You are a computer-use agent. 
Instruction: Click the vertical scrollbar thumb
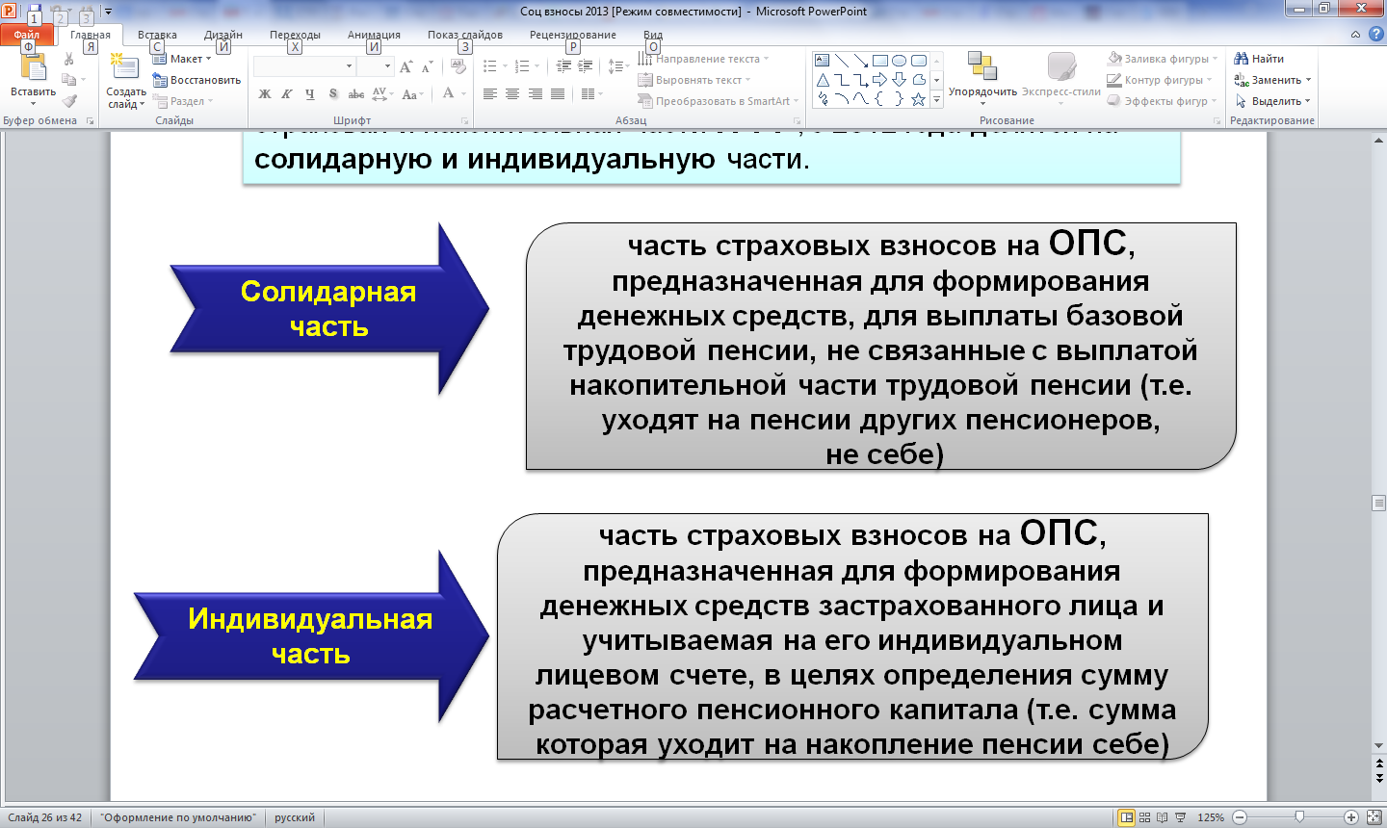coord(1378,503)
